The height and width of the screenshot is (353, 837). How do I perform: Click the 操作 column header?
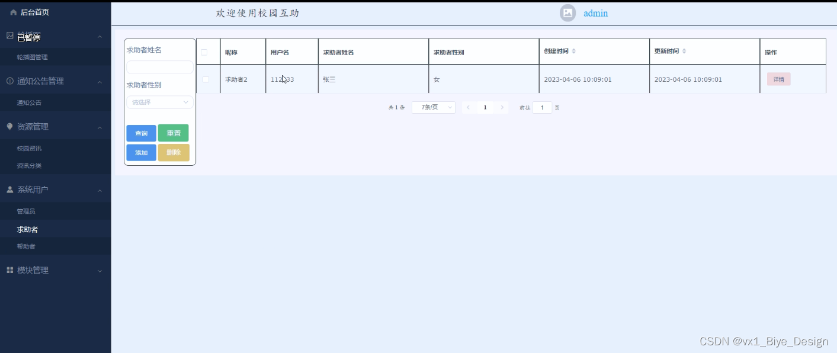tap(793, 52)
